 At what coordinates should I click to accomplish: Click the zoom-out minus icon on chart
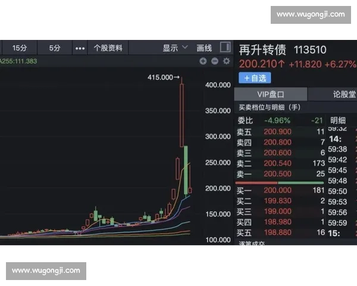pyautogui.click(x=214, y=61)
